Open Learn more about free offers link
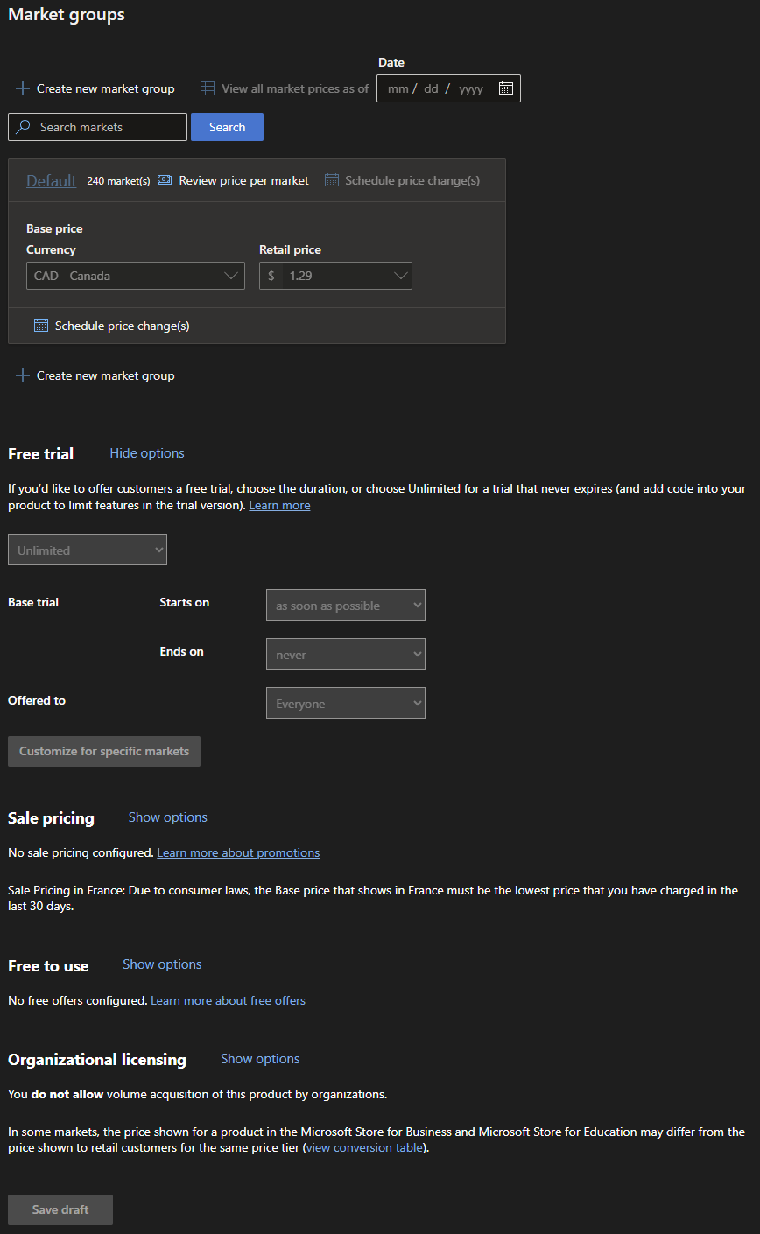 tap(228, 1000)
